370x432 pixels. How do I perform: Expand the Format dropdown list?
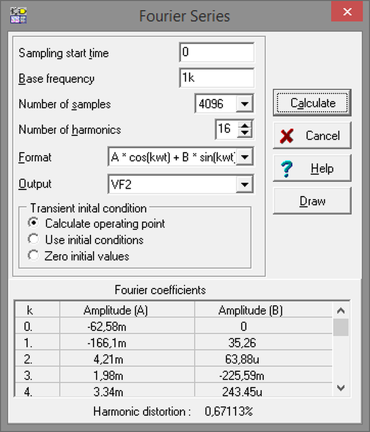click(x=246, y=158)
